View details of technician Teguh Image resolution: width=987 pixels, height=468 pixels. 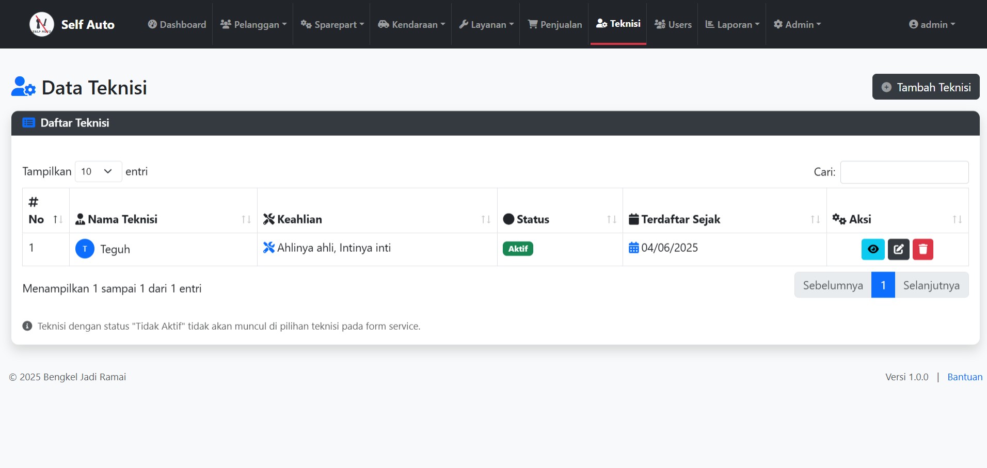tap(873, 249)
